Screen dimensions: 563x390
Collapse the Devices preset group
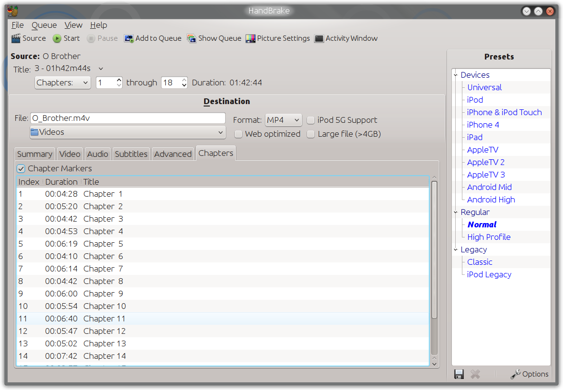click(x=456, y=75)
